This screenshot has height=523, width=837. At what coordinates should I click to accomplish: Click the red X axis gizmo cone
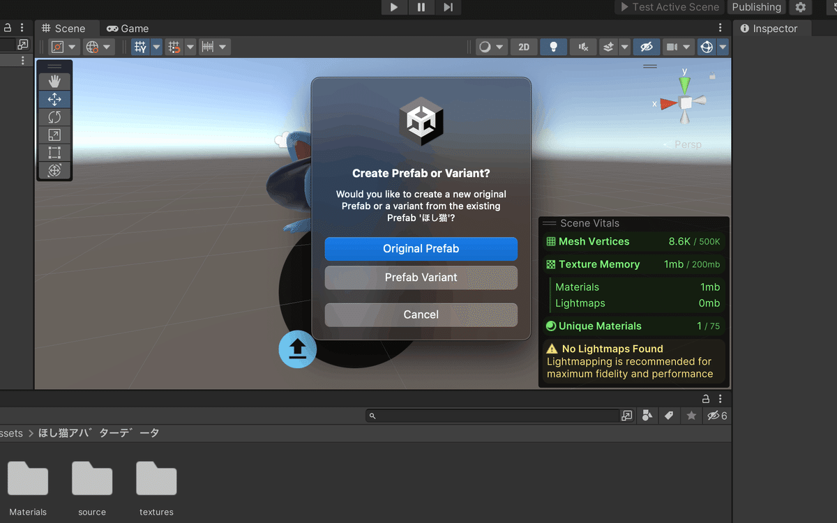(x=669, y=103)
